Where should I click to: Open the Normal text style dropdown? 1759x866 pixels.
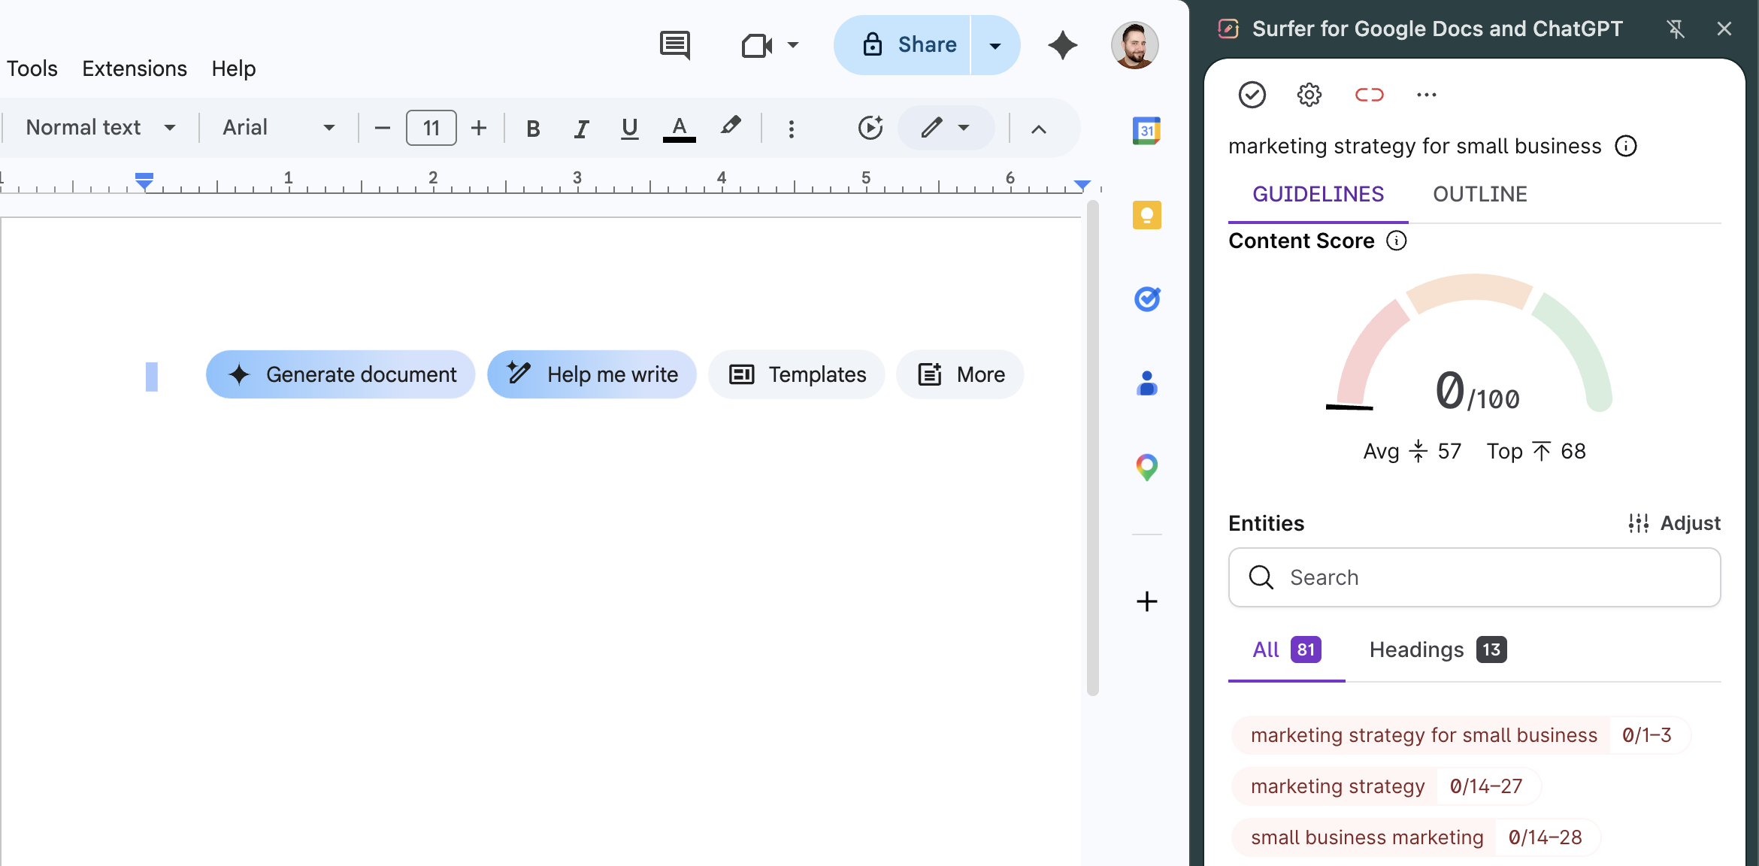[101, 128]
